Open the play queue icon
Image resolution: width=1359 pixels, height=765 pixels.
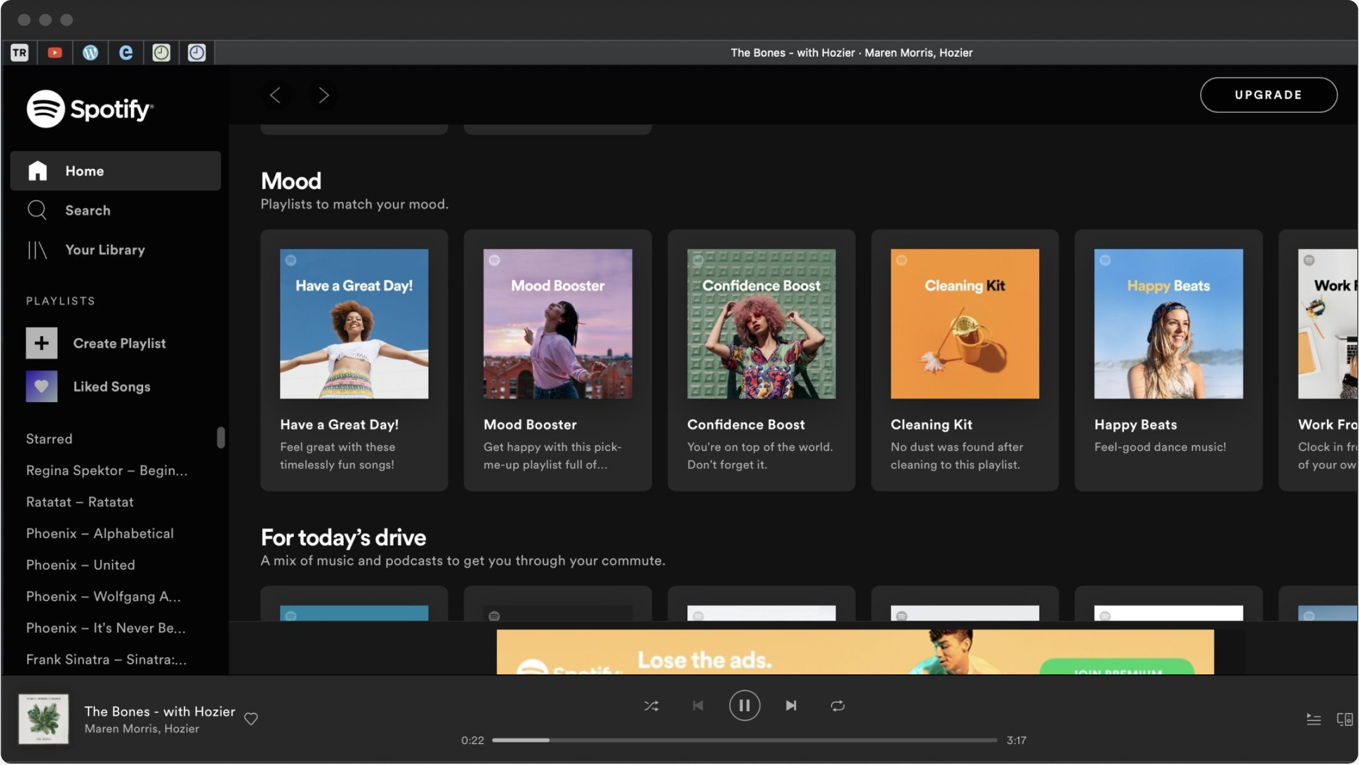click(x=1314, y=719)
